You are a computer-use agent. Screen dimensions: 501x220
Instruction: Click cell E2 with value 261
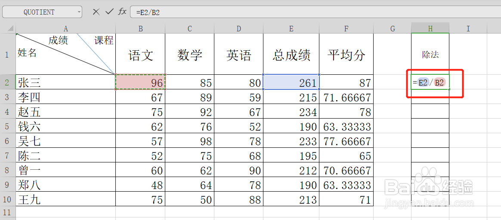pyautogui.click(x=291, y=82)
